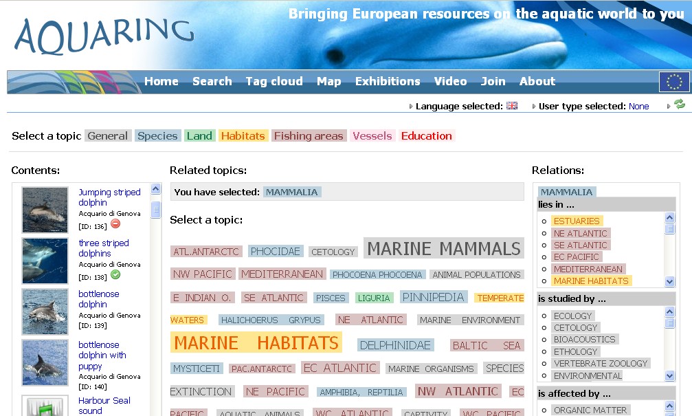The image size is (692, 416).
Task: Choose the AMPHIBIA, REPTILIA tag
Action: 361,392
